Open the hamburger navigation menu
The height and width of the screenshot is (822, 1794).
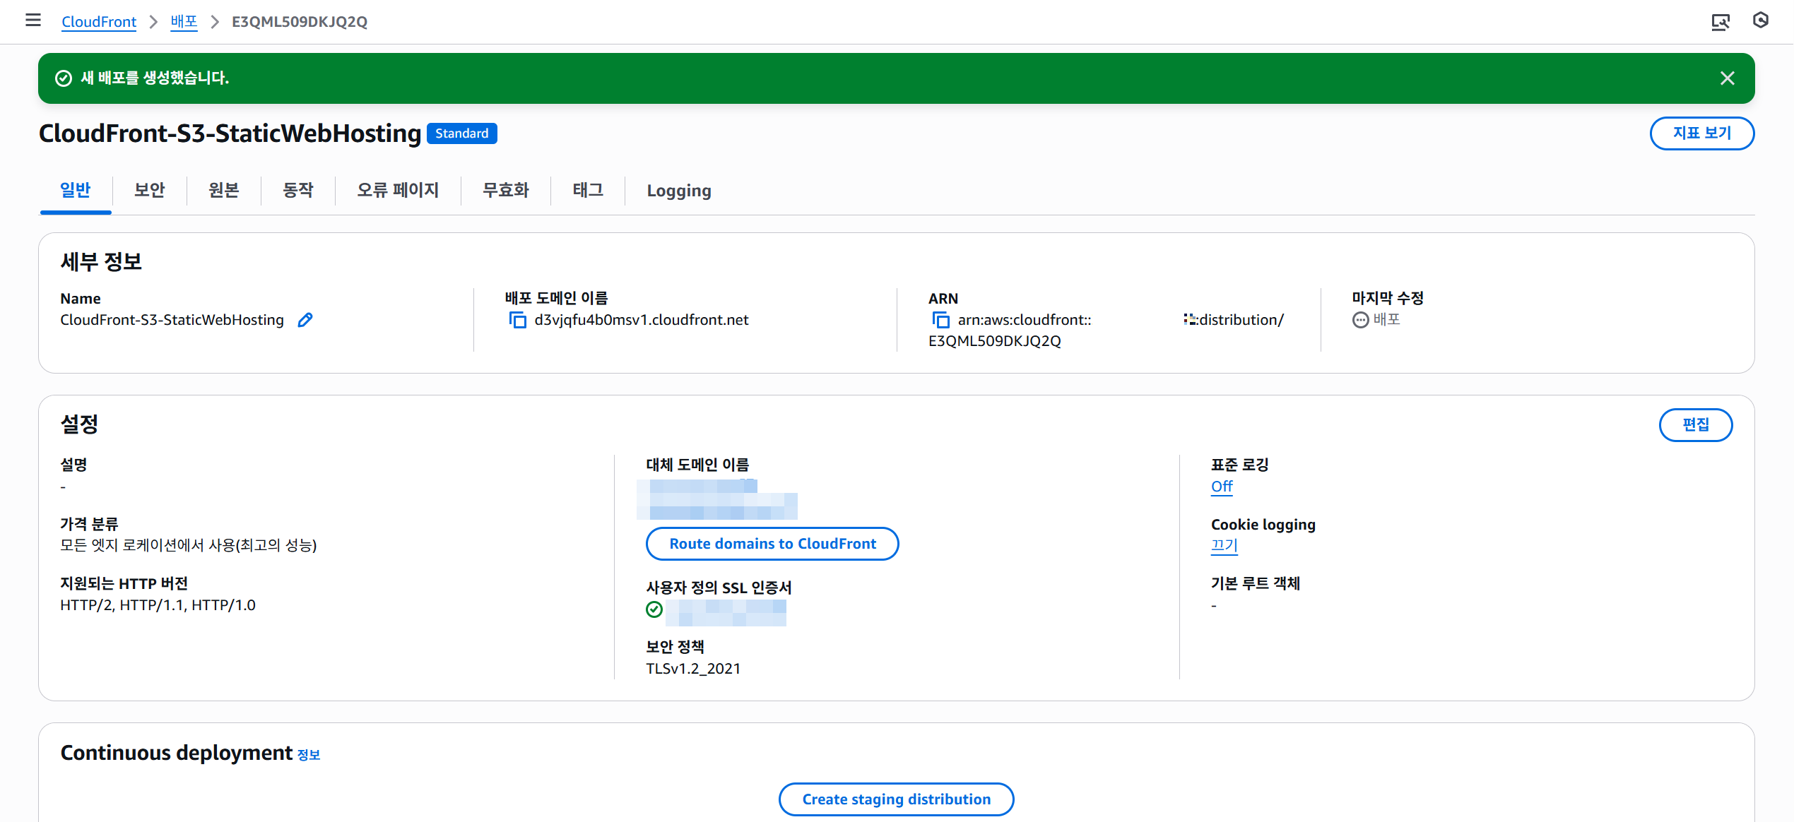[33, 20]
